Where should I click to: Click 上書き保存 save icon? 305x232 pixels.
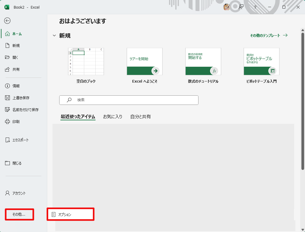pyautogui.click(x=8, y=98)
